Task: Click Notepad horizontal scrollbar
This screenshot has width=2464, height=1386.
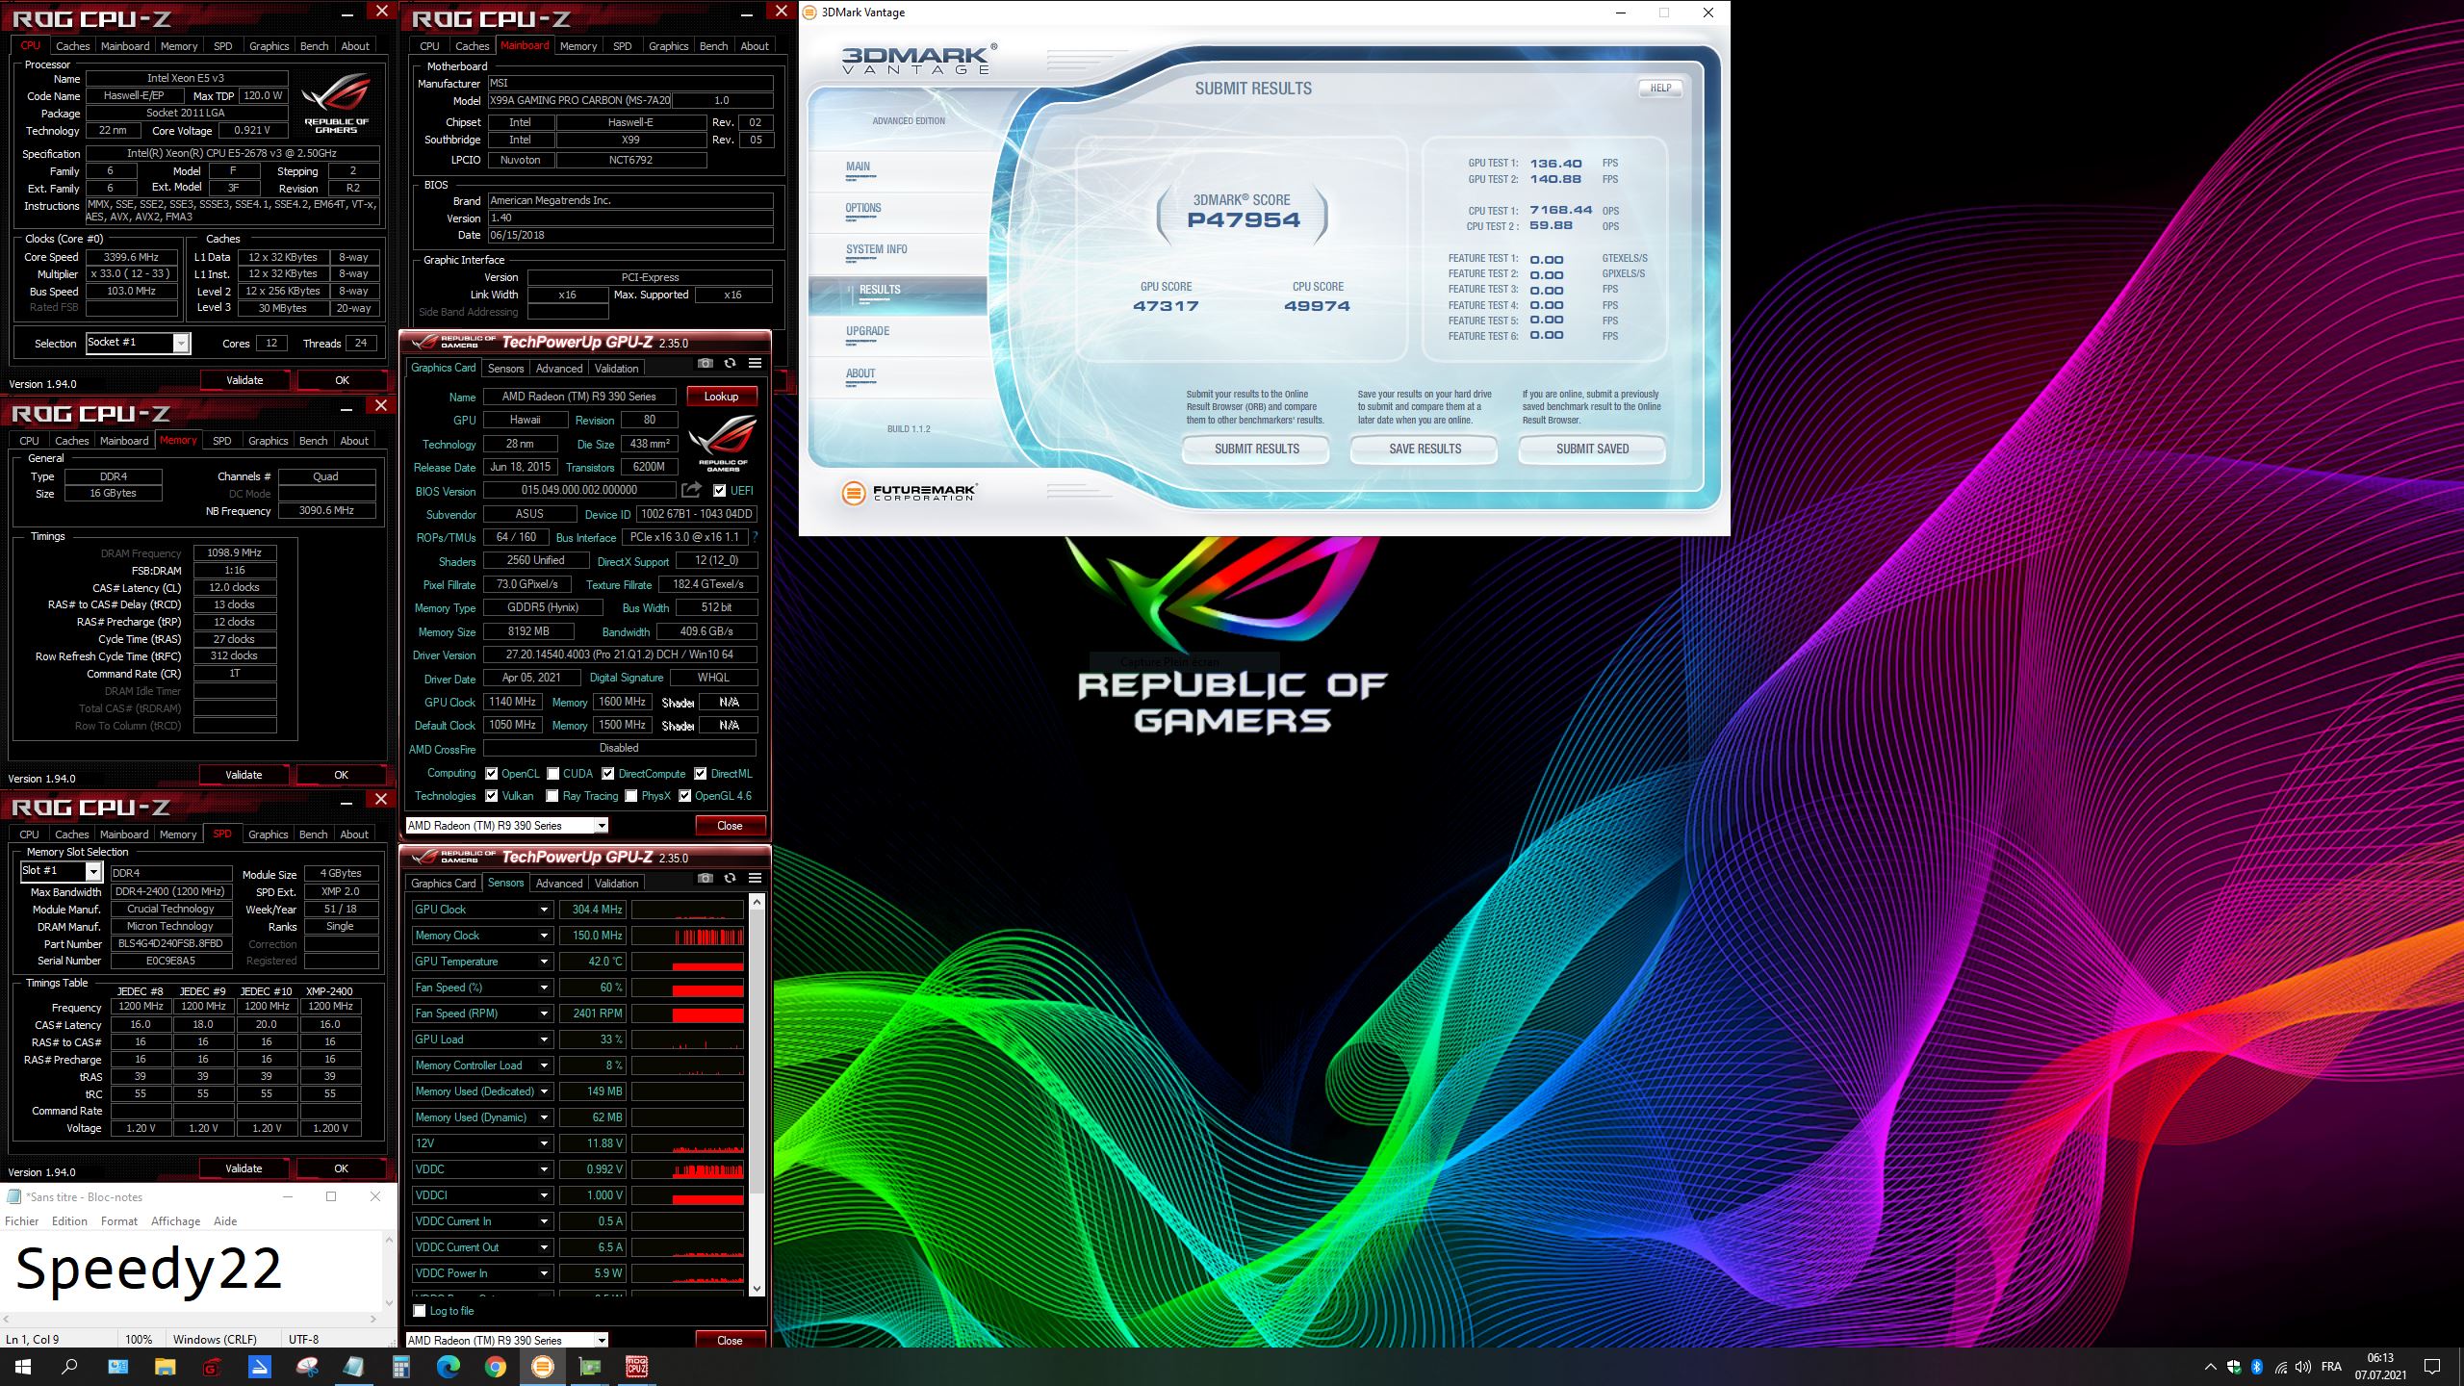Action: (188, 1319)
